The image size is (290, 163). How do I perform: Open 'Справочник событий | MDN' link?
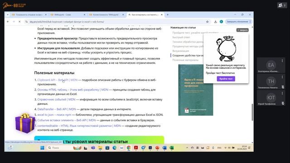point(56,100)
